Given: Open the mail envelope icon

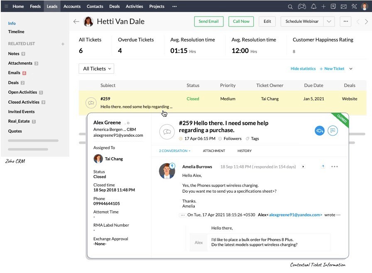Looking at the screenshot, I should click(x=343, y=7).
